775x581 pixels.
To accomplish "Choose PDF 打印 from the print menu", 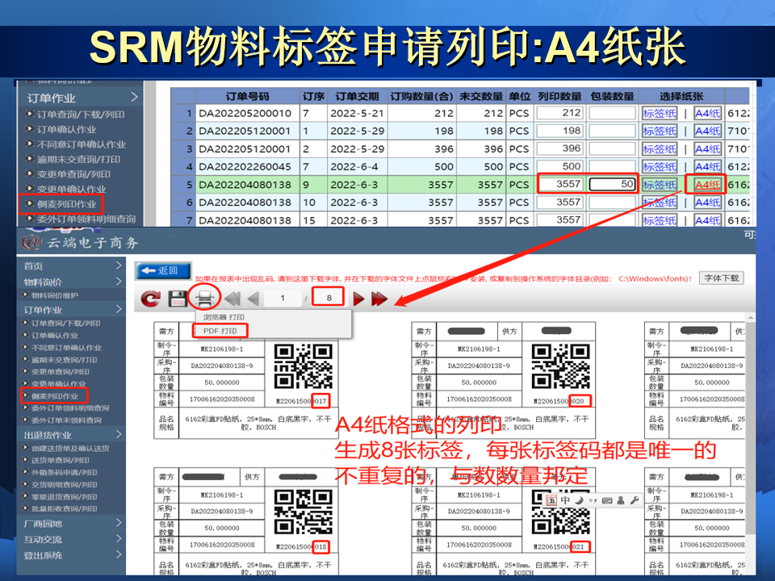I will tap(220, 331).
